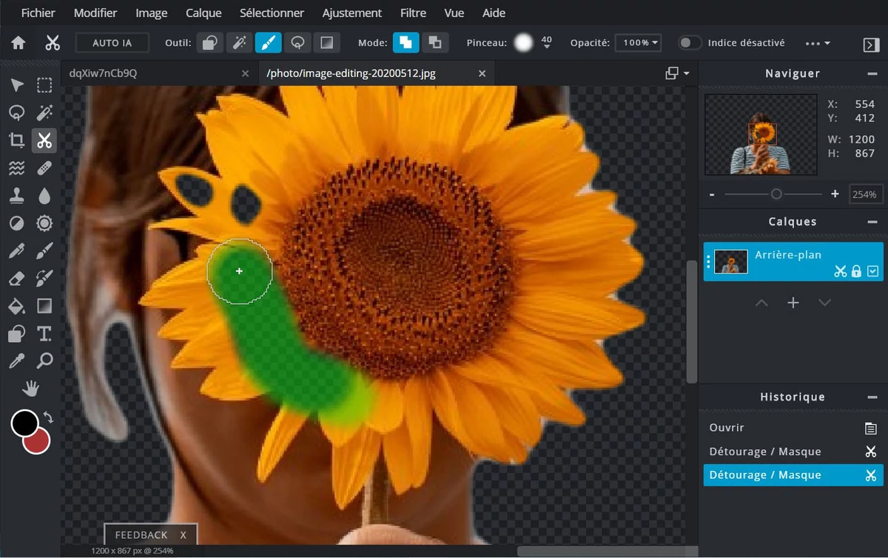Open the document window arrangement dropdown
This screenshot has width=888, height=558.
tap(677, 73)
